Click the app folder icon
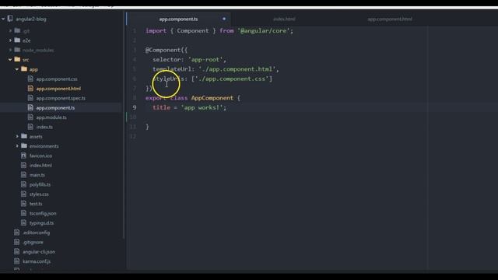 click(x=24, y=69)
